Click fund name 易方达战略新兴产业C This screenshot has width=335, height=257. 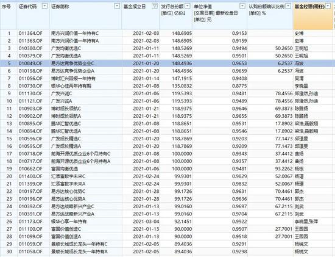[x=72, y=206]
